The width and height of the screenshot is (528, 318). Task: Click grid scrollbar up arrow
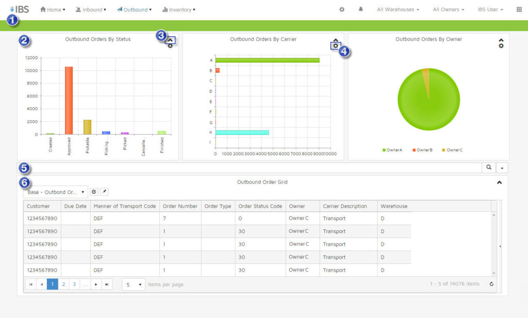tap(494, 215)
